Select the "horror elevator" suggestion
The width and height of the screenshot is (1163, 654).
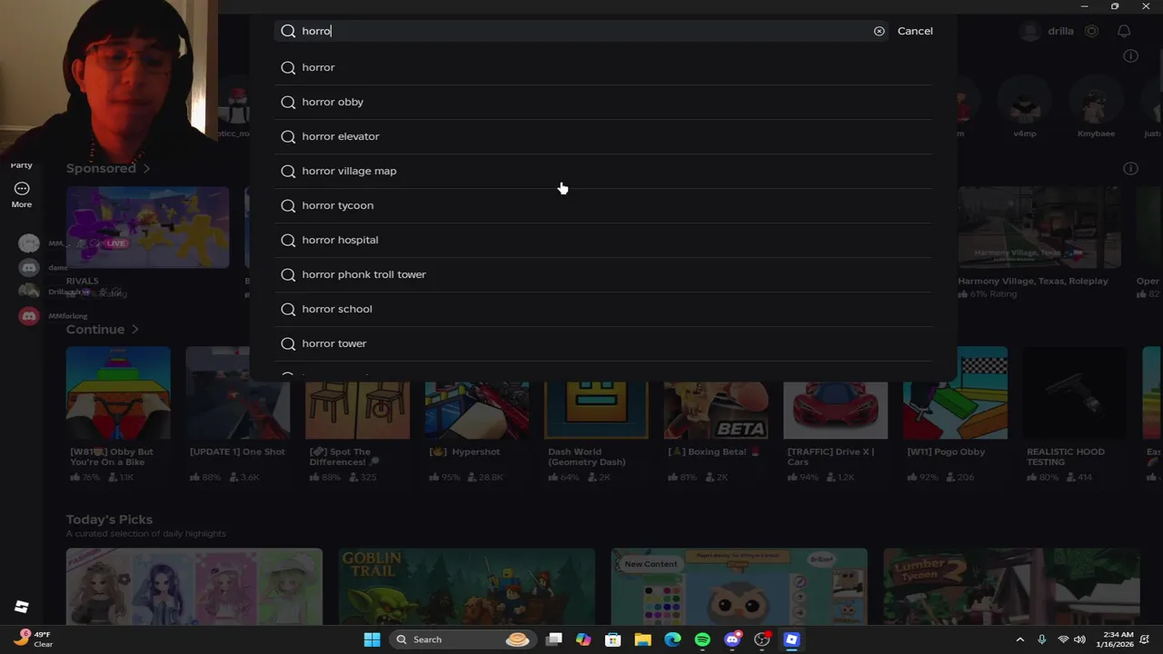pos(603,136)
